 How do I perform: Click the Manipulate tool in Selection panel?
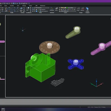(x=52, y=9)
